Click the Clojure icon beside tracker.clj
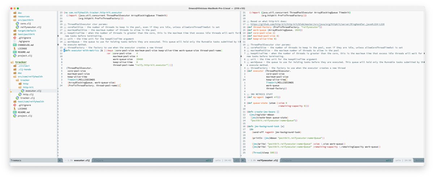Viewport: 434px width, 178px height. tap(17, 98)
